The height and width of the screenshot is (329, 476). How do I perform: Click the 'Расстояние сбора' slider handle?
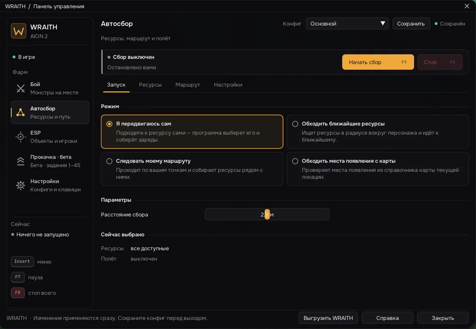point(267,214)
